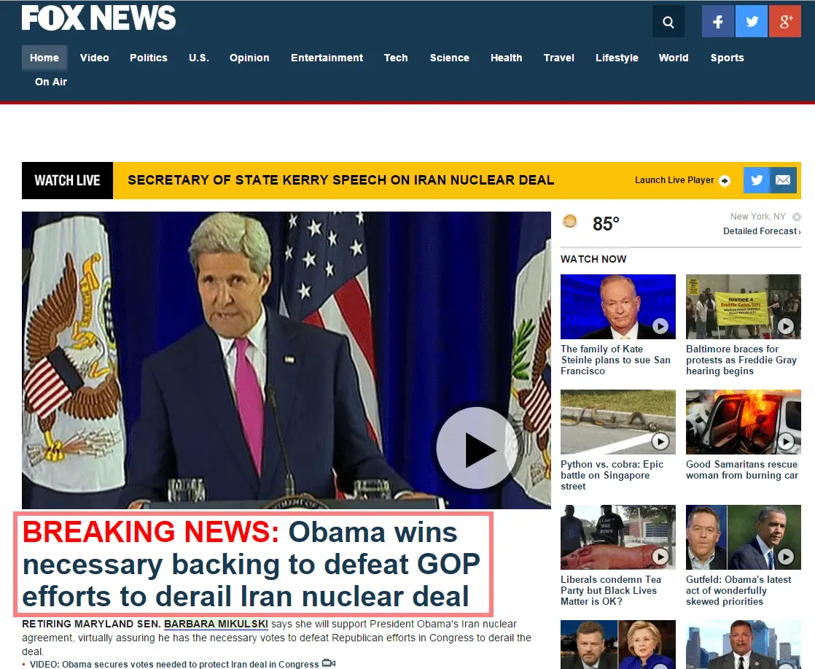
Task: Open the Video section
Action: coord(95,58)
